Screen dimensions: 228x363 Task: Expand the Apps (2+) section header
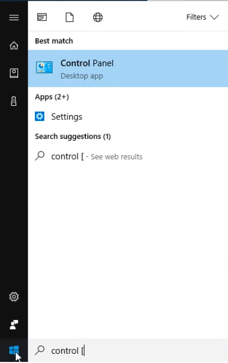click(x=52, y=97)
